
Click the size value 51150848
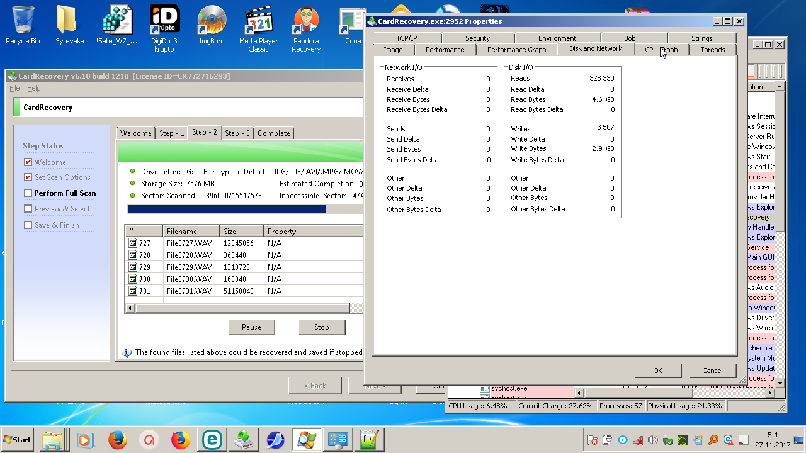[239, 291]
